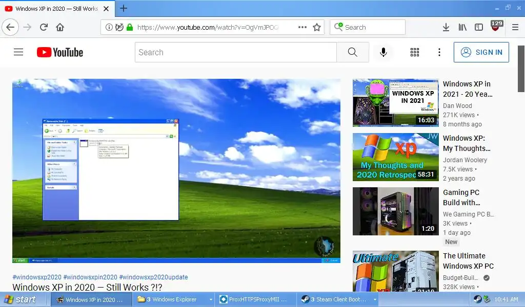525x307 pixels.
Task: Open Windows XP in 2021 video thumbnail
Action: [x=395, y=103]
